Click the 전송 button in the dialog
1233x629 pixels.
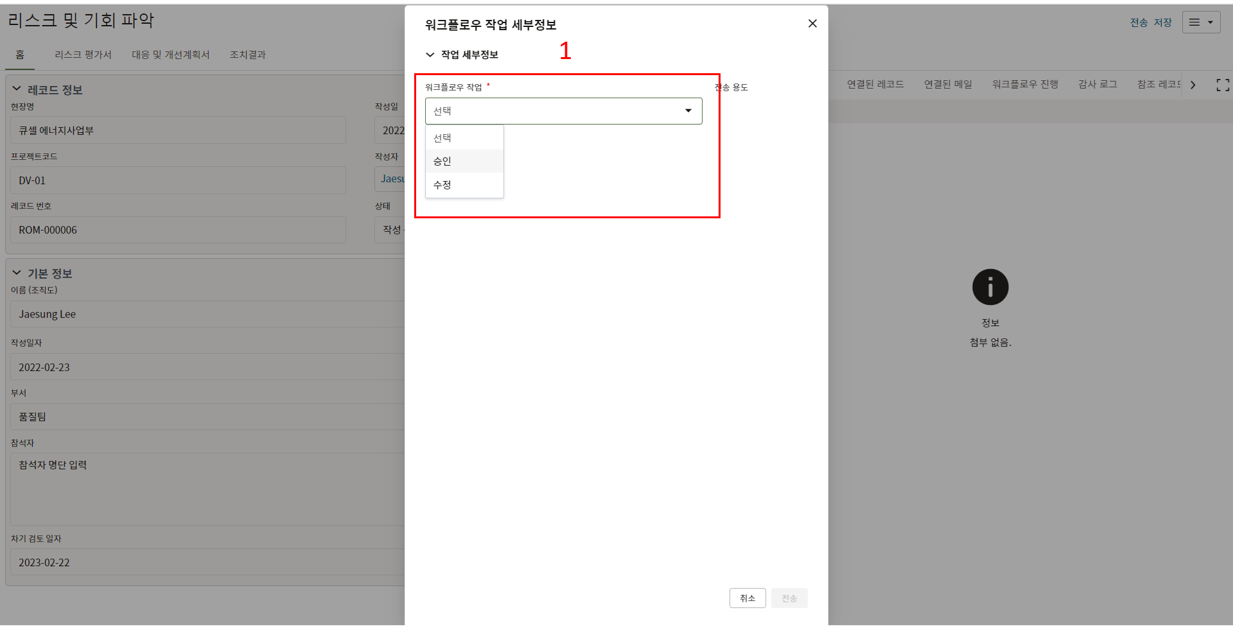click(x=789, y=598)
